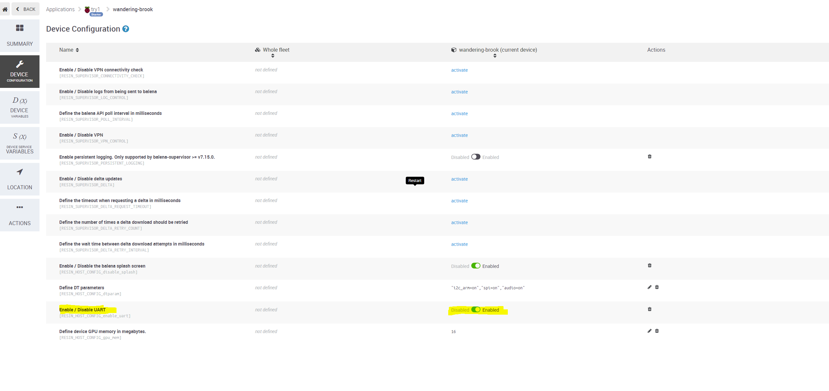Click the home icon in top bar
829x391 pixels.
click(x=5, y=9)
